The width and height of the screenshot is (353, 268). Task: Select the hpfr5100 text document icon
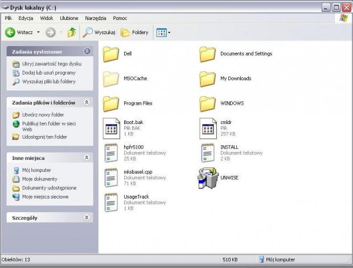coord(111,153)
